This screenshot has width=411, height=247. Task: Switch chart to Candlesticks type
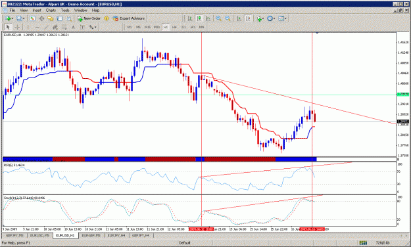click(x=199, y=18)
